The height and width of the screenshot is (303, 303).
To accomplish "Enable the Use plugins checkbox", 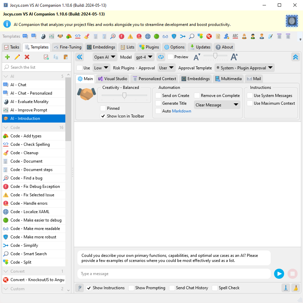I will (x=79, y=68).
